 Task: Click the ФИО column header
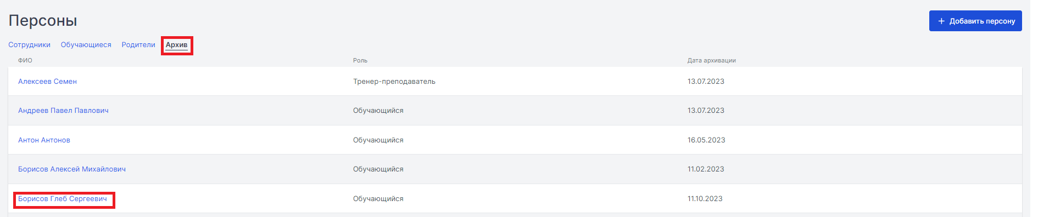pyautogui.click(x=25, y=60)
